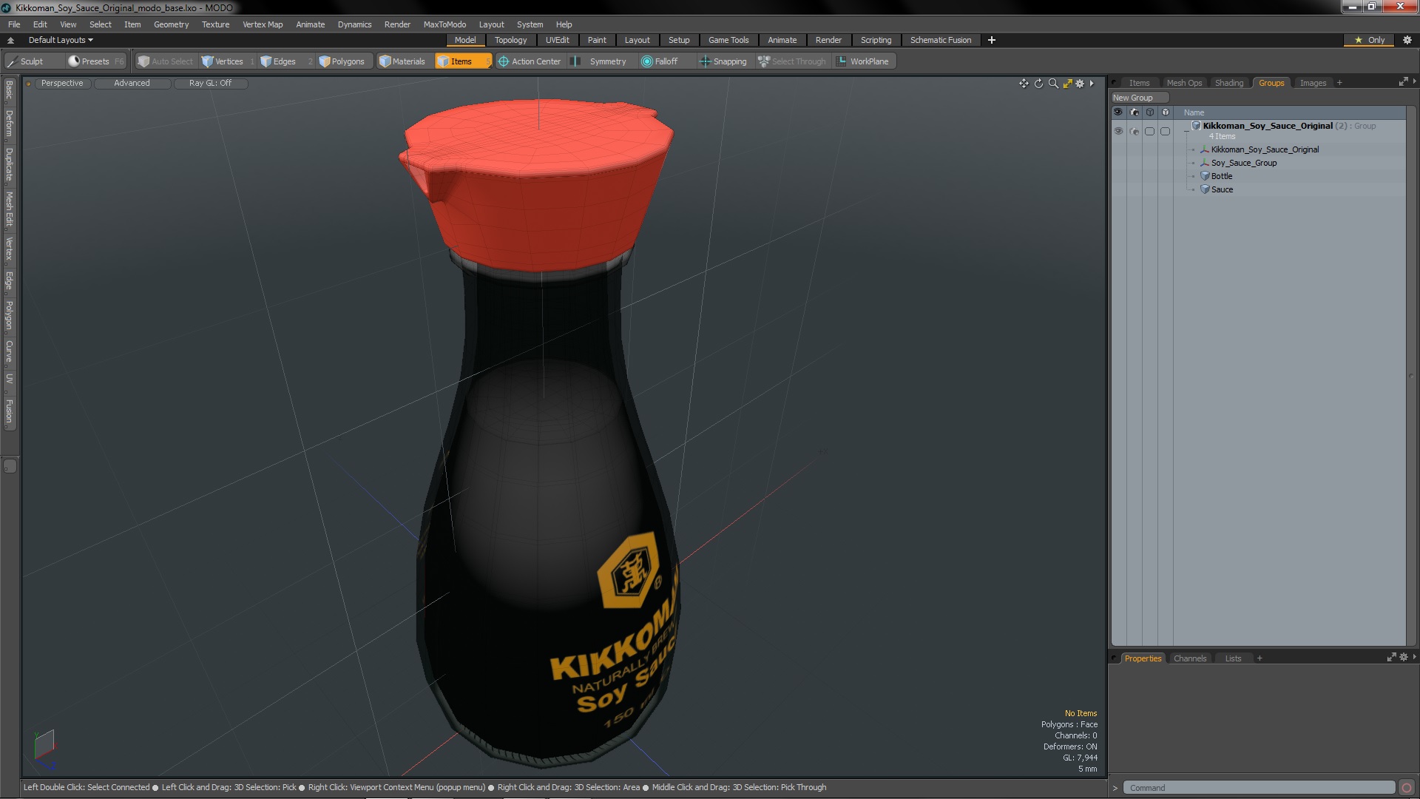Open the Perspective view type dropdown
Image resolution: width=1420 pixels, height=799 pixels.
[x=62, y=83]
